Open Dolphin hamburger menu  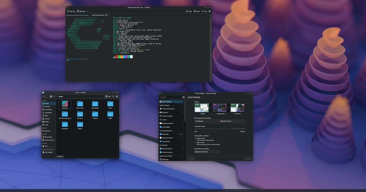(117, 96)
